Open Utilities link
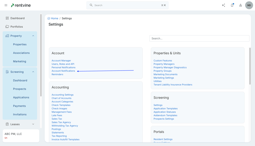 (157, 81)
